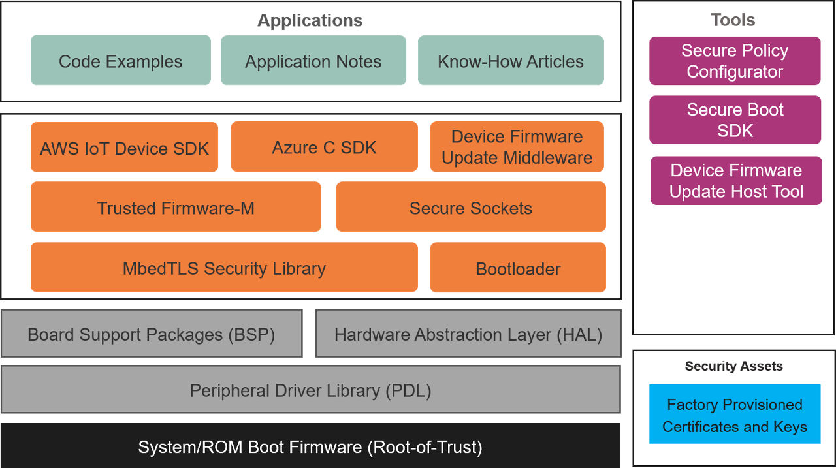Screen dimensions: 836x468
Task: Select the Trusted Firmware-M block
Action: tap(176, 207)
